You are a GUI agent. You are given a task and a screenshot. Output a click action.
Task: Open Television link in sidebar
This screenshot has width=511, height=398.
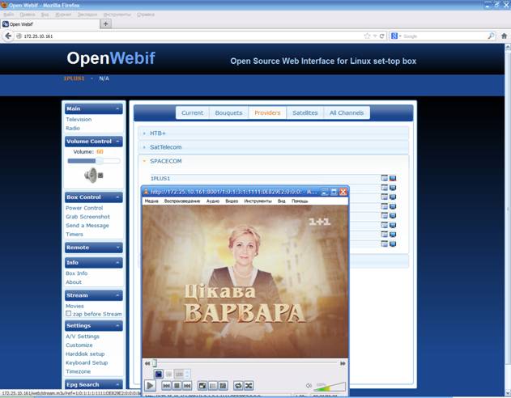pyautogui.click(x=79, y=120)
